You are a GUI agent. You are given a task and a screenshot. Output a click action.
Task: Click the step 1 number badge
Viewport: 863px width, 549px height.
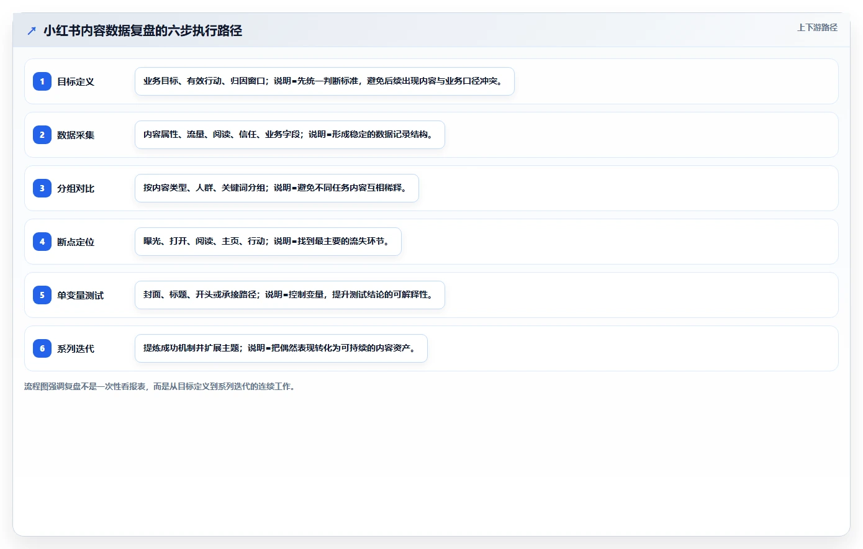point(42,81)
